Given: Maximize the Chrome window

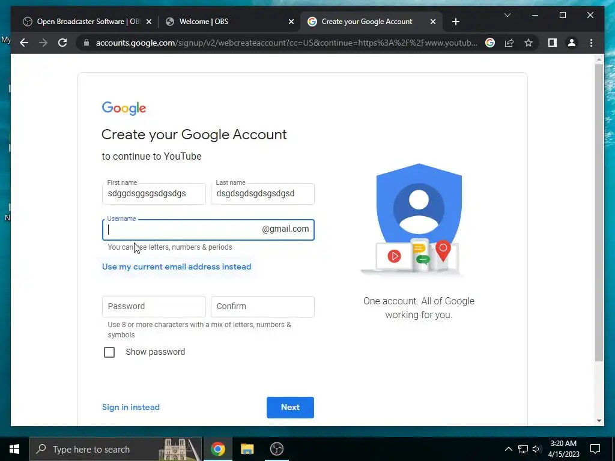Looking at the screenshot, I should coord(562,15).
